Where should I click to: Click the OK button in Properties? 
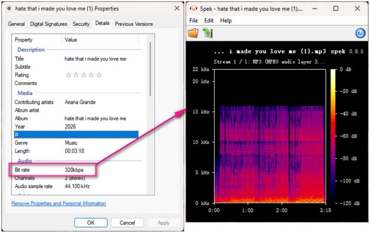[x=91, y=223]
